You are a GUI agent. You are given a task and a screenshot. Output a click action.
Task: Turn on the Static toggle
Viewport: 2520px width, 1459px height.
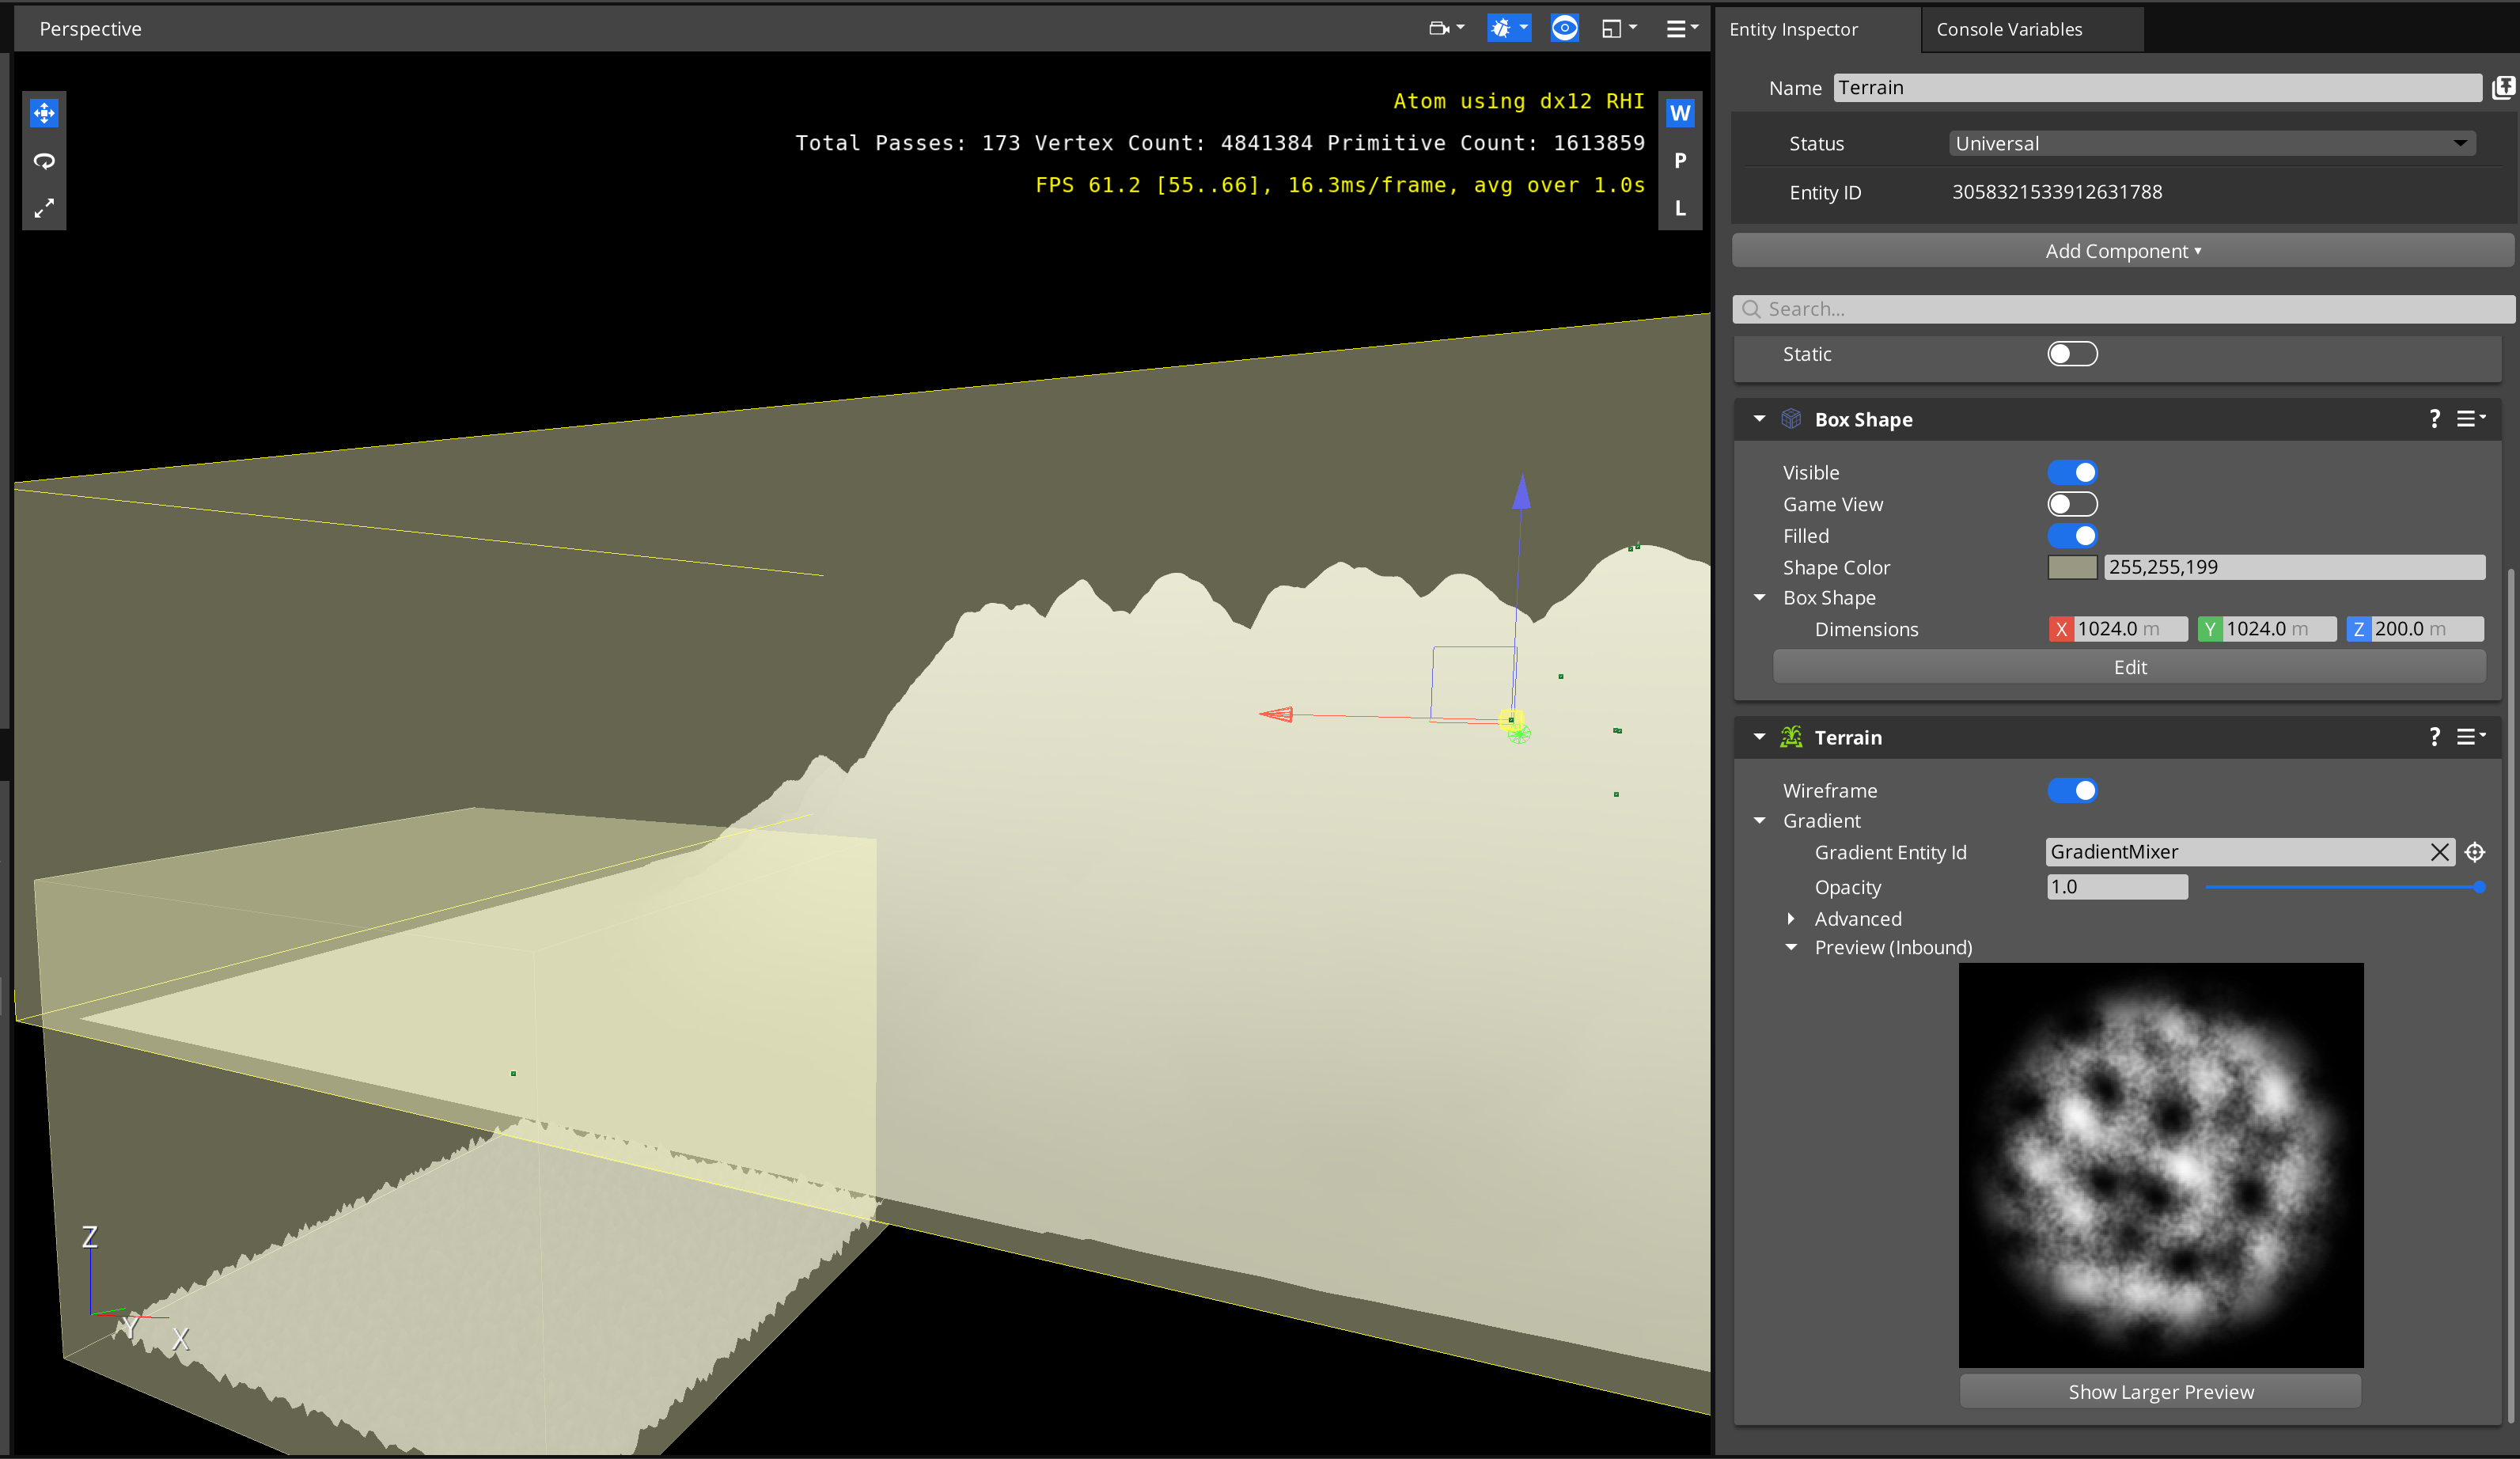pyautogui.click(x=2072, y=353)
